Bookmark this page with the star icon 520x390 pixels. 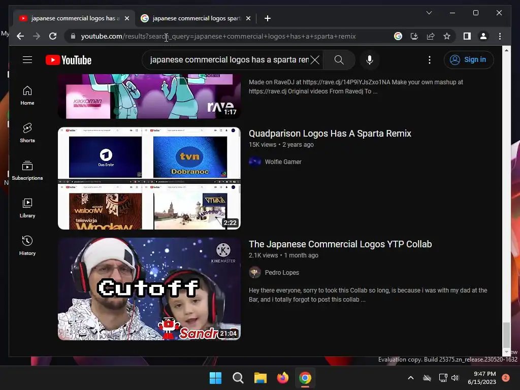click(447, 36)
